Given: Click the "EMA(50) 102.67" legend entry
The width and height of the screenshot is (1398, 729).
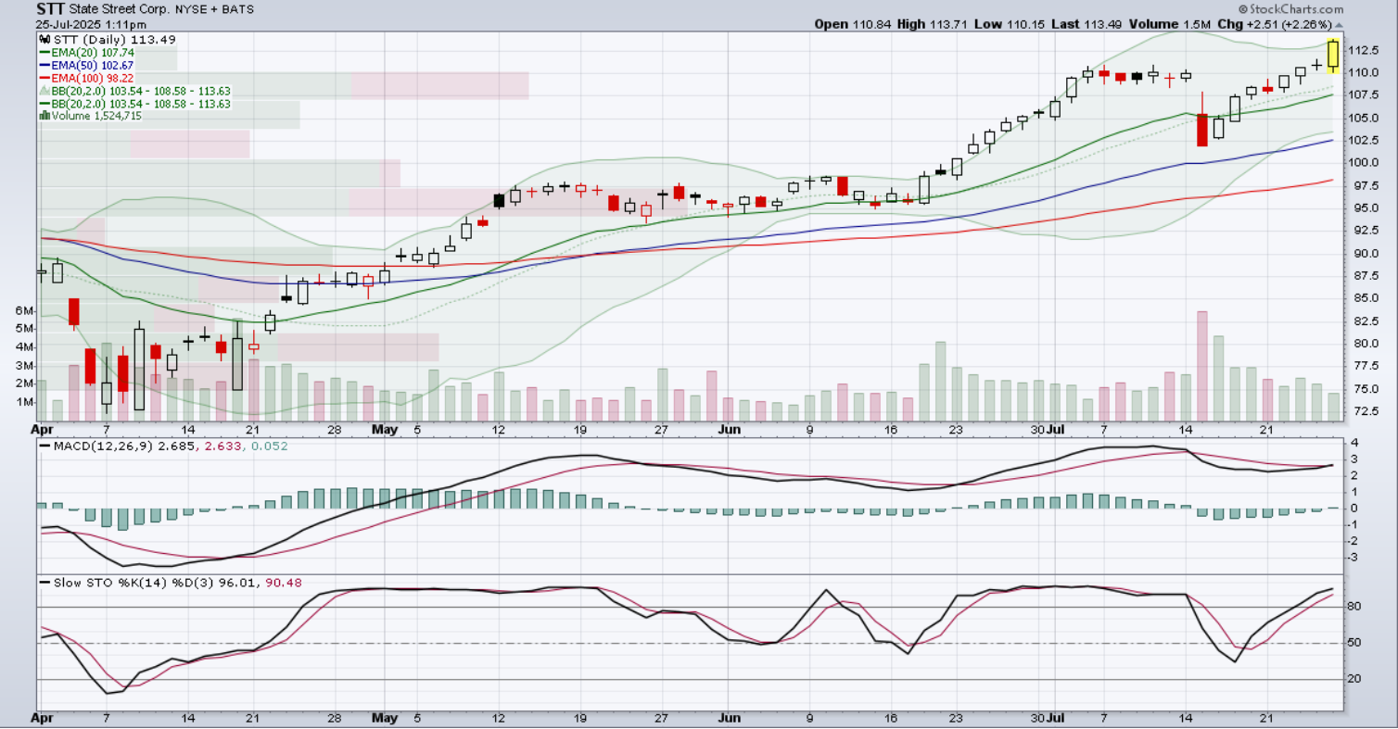Looking at the screenshot, I should pyautogui.click(x=93, y=66).
